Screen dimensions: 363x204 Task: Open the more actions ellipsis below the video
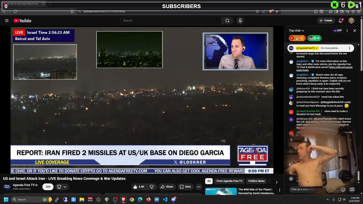point(199,187)
